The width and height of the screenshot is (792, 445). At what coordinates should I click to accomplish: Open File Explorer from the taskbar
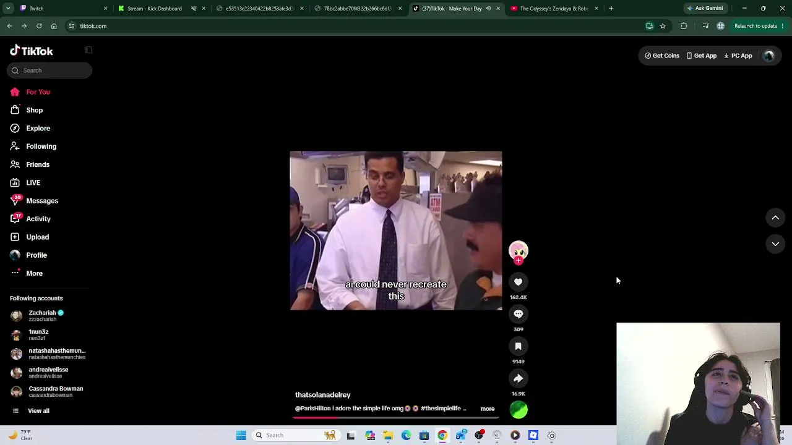pos(388,435)
